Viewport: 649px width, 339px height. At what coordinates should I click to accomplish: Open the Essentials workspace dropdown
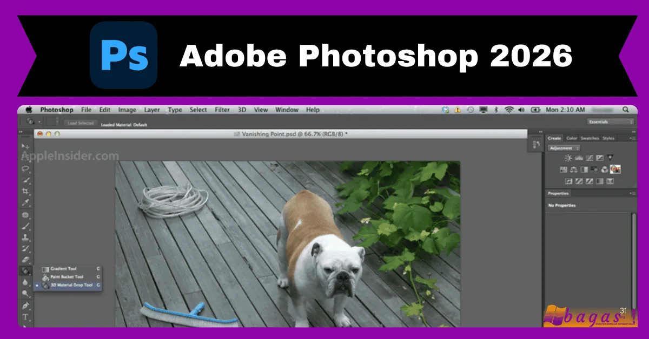pos(610,121)
